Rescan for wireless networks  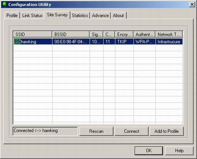[x=96, y=131]
